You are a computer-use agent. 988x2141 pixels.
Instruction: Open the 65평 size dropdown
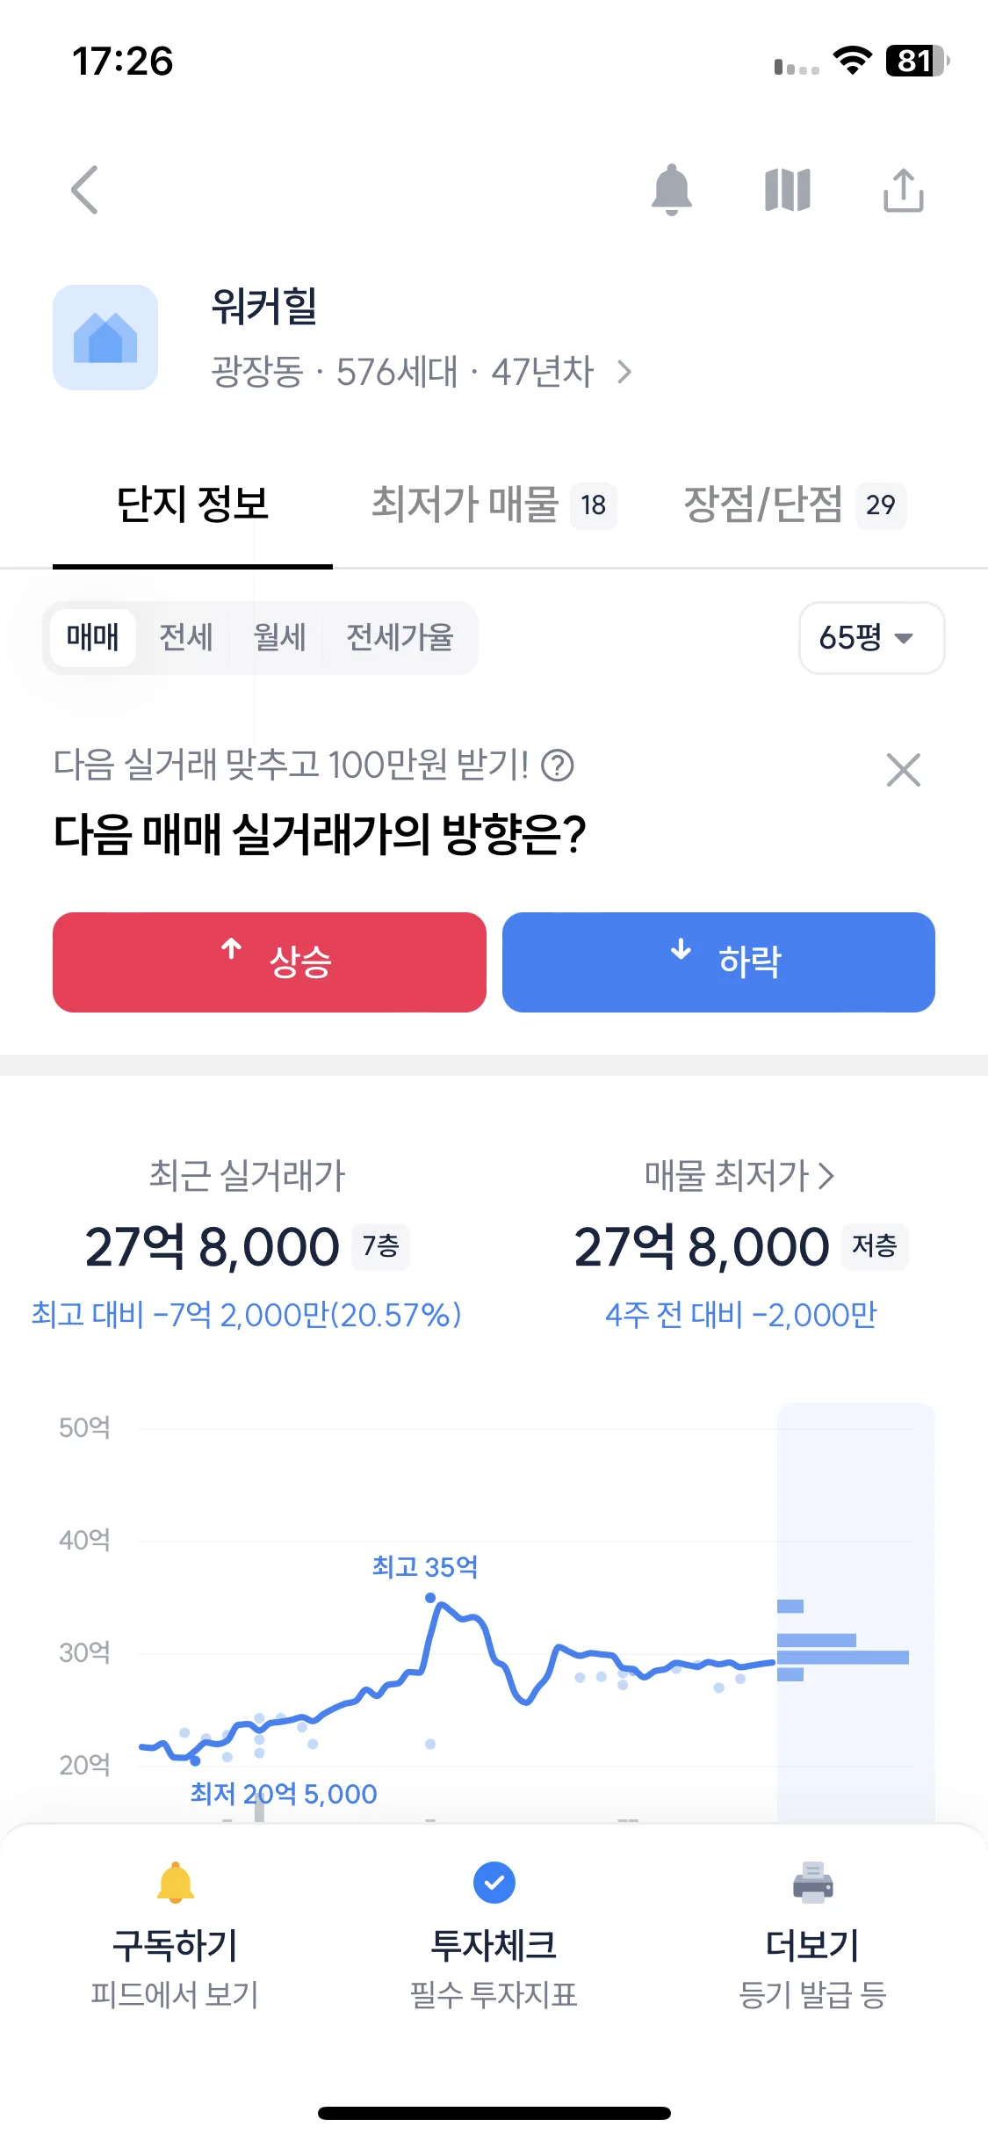click(871, 638)
